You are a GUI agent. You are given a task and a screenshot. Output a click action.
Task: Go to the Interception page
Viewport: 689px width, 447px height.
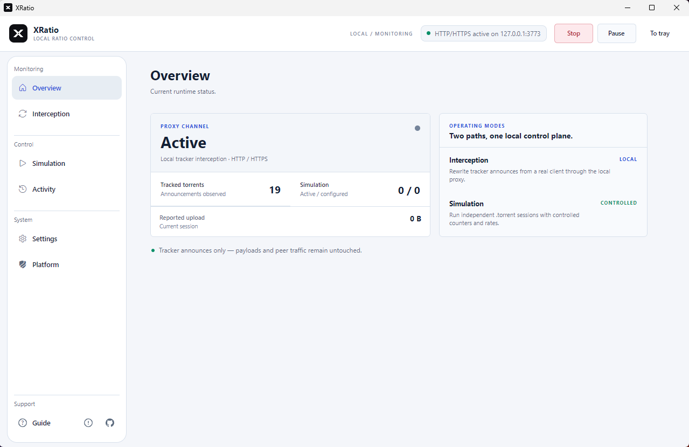tap(67, 114)
